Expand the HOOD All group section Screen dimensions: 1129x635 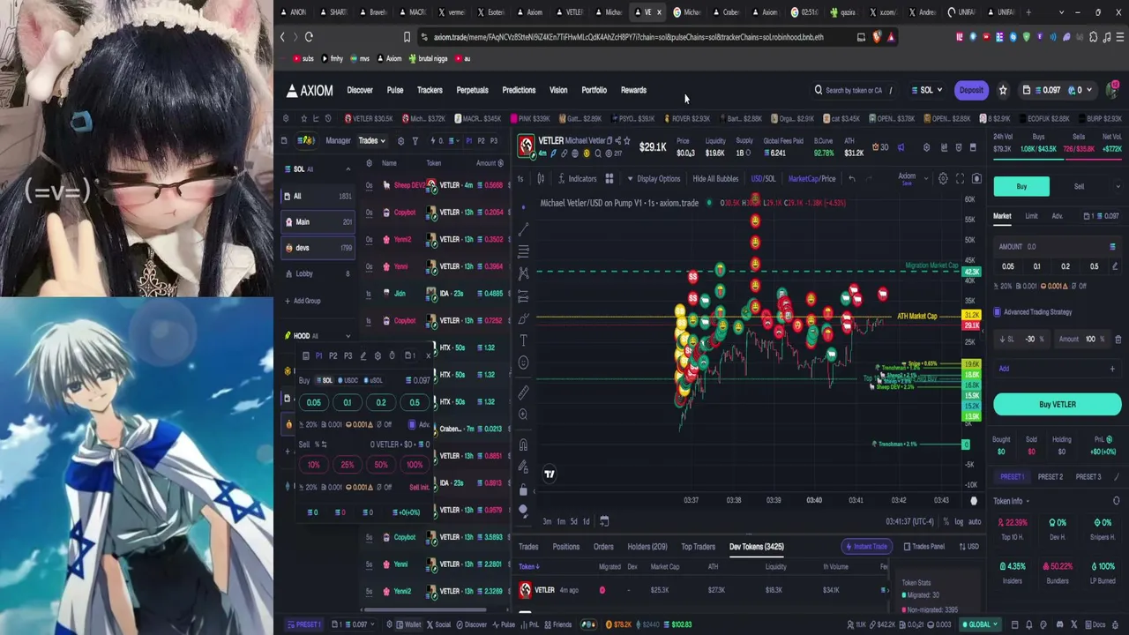tap(348, 336)
